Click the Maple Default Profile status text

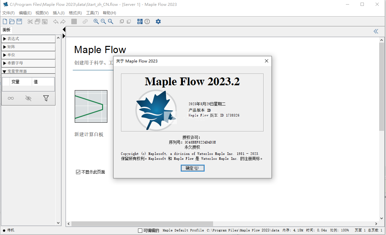[183, 230]
